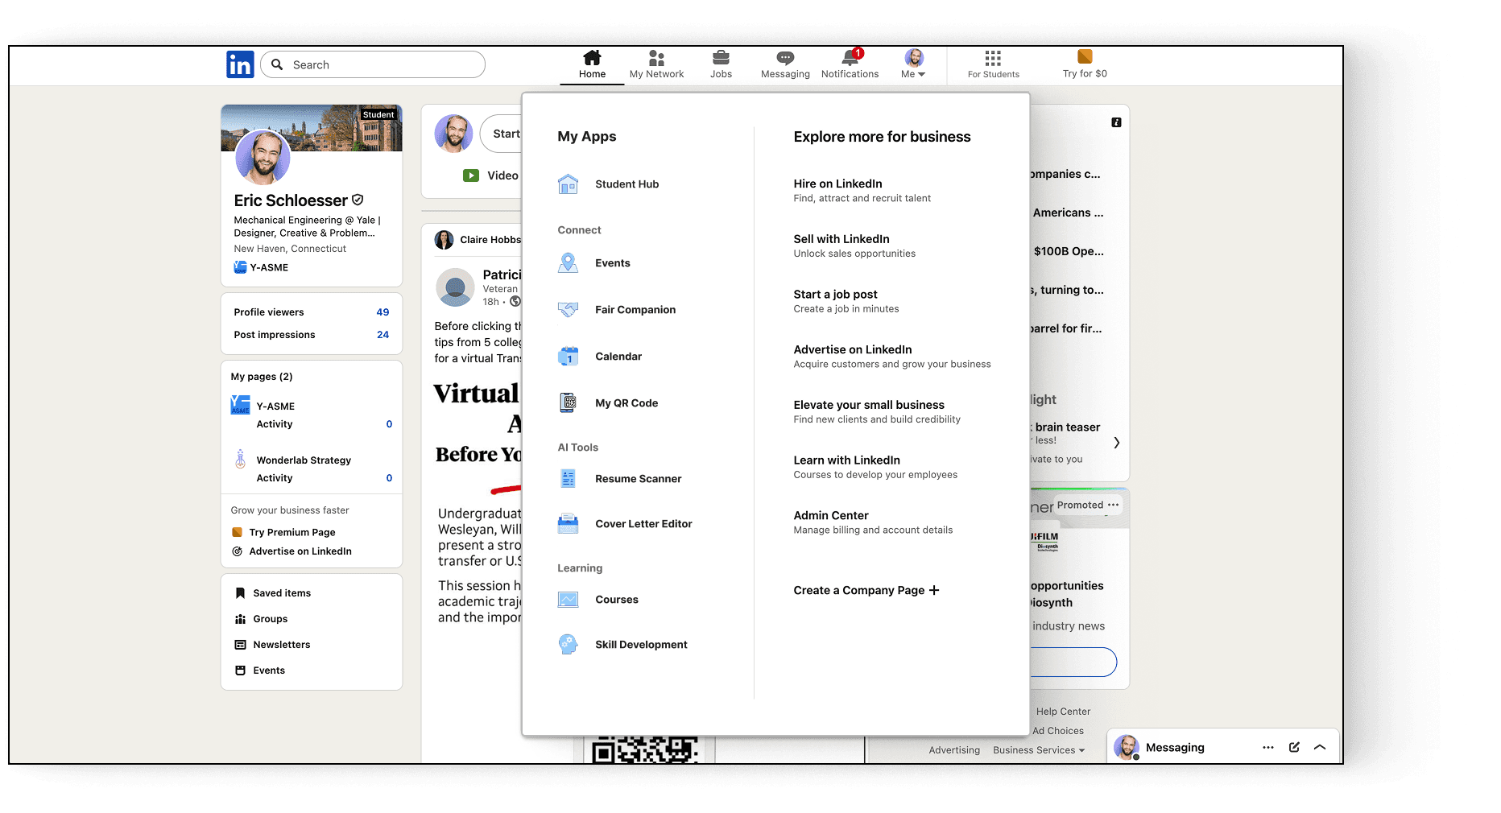The height and width of the screenshot is (813, 1501).
Task: Open My Network icon
Action: (x=656, y=58)
